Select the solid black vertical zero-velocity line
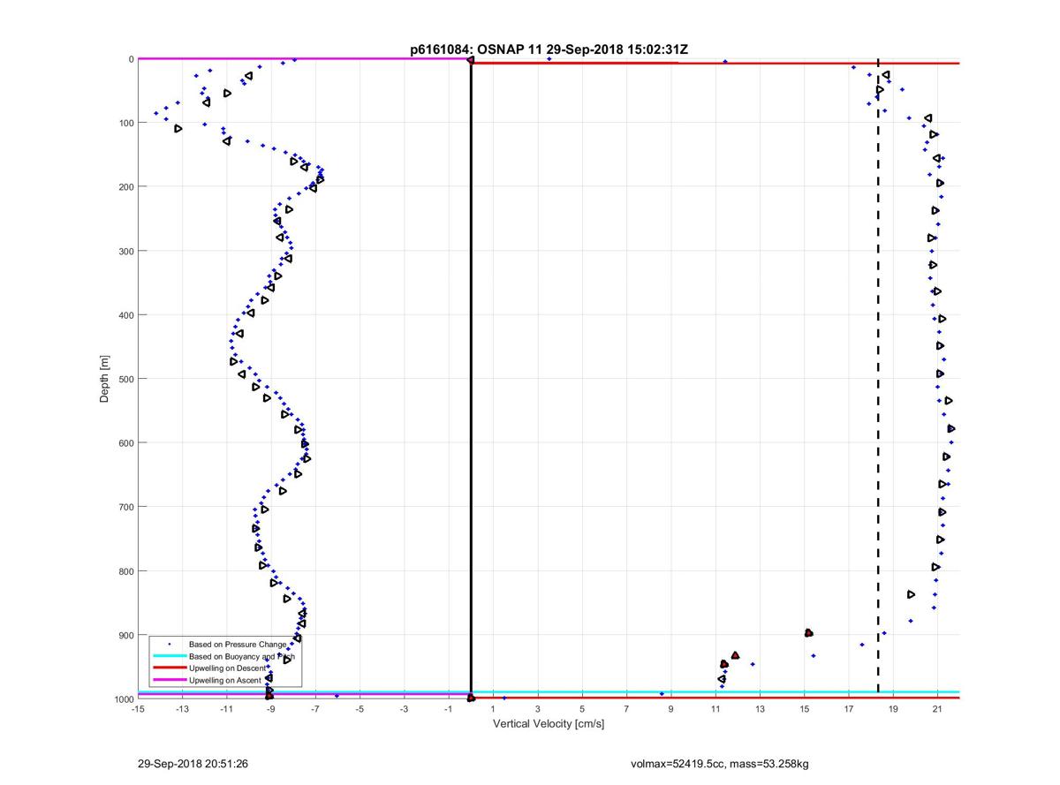Viewport: 1060px width, 785px height. tap(471, 378)
